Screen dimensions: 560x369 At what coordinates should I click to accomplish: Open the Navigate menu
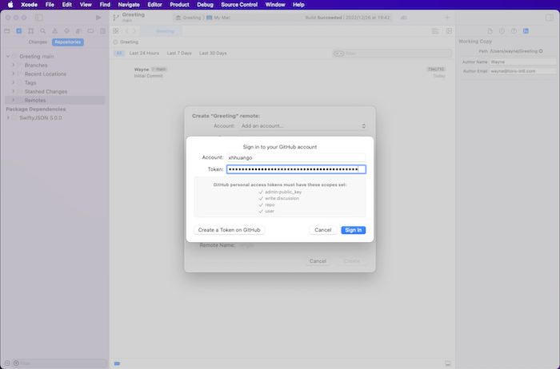pos(129,5)
